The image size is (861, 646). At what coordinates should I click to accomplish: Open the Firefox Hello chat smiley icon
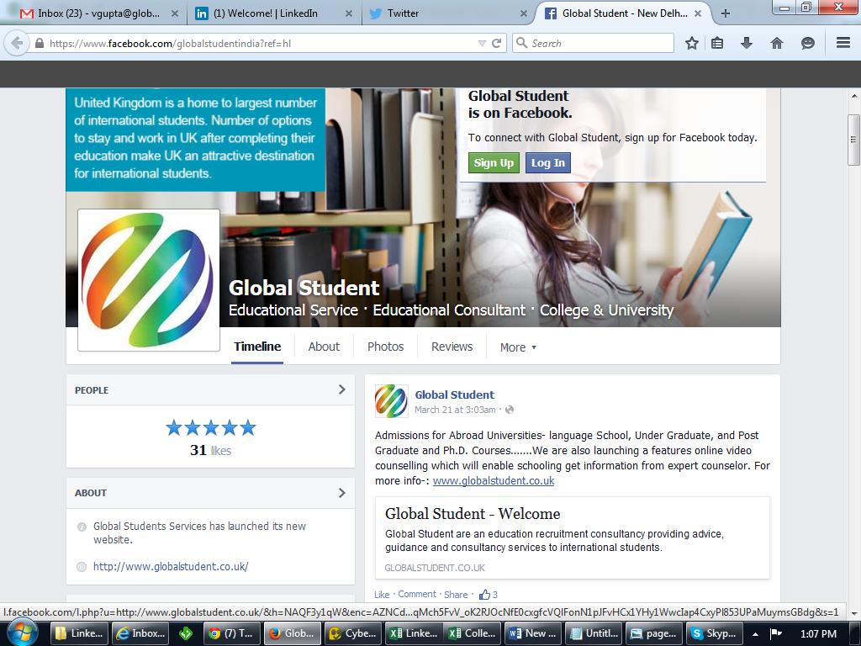(807, 43)
